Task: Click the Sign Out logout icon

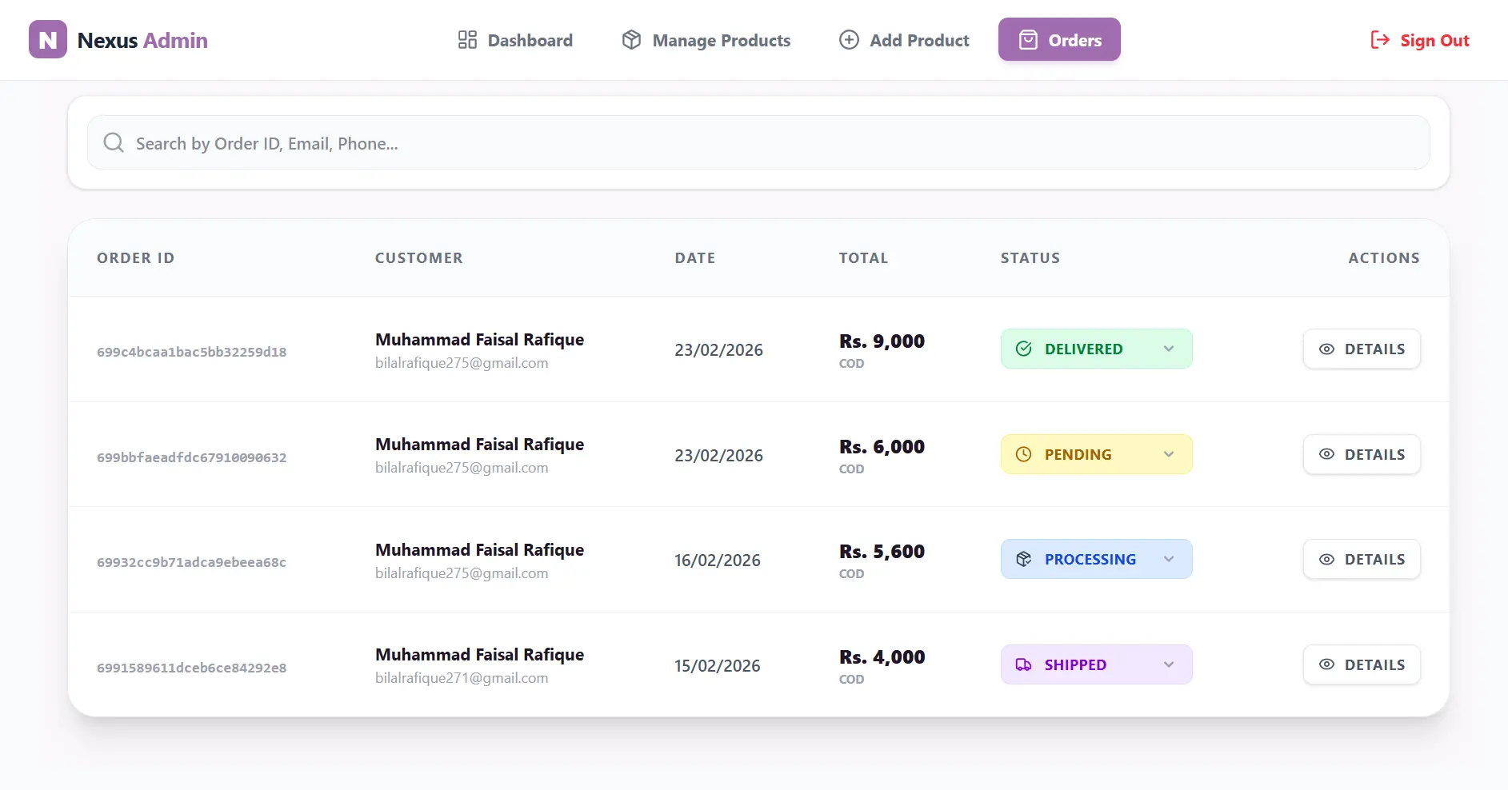Action: (x=1379, y=39)
